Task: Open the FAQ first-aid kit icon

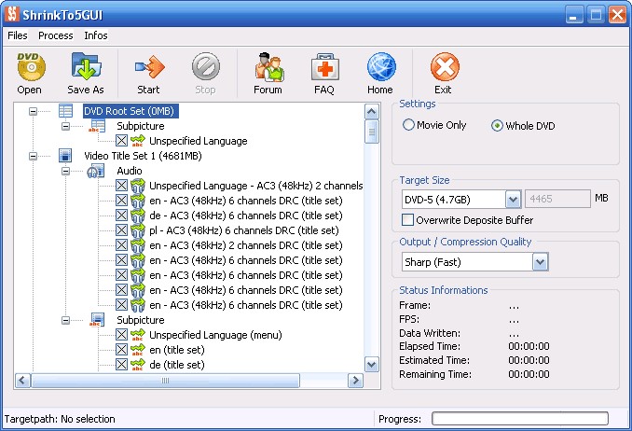Action: click(x=325, y=66)
